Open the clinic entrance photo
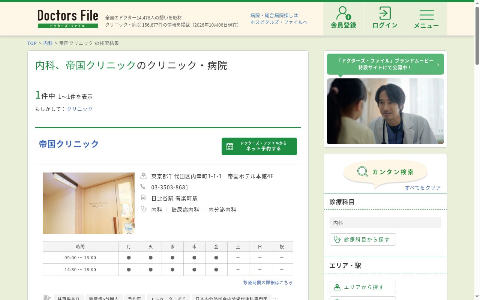 (88, 203)
